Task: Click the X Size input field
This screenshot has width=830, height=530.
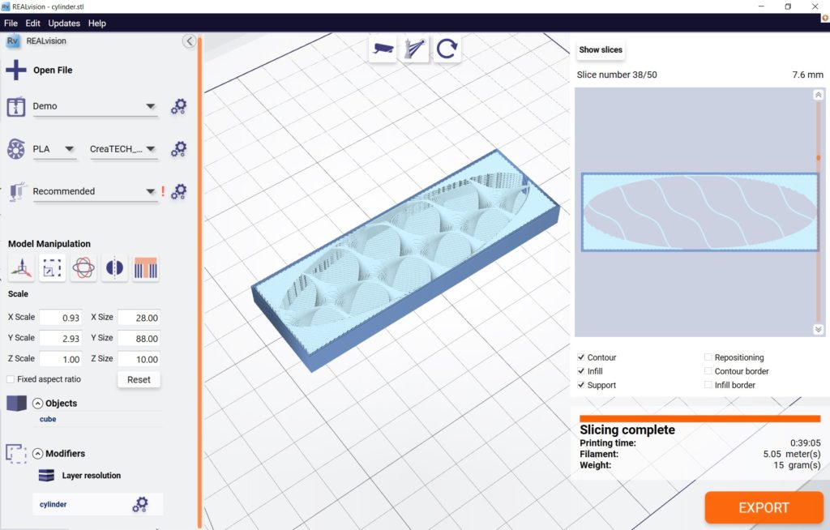Action: click(x=139, y=318)
